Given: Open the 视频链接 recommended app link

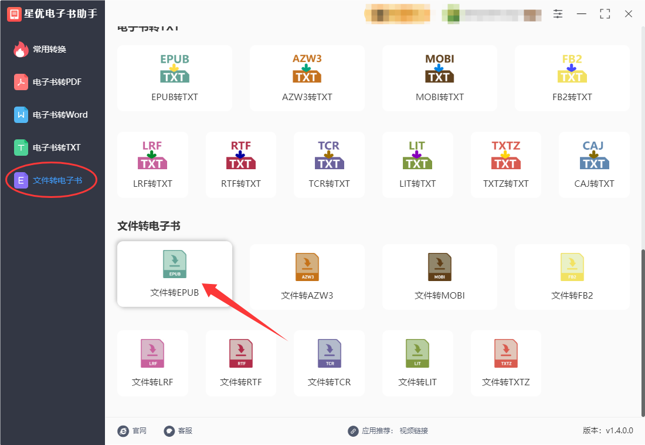Looking at the screenshot, I should point(413,430).
